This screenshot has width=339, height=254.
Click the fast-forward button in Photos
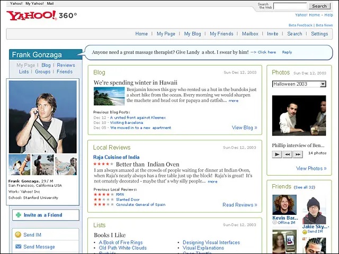pyautogui.click(x=298, y=154)
